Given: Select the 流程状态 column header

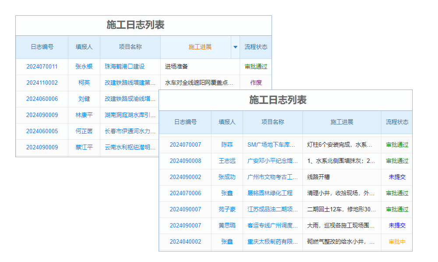Looking at the screenshot, I should (396, 122).
